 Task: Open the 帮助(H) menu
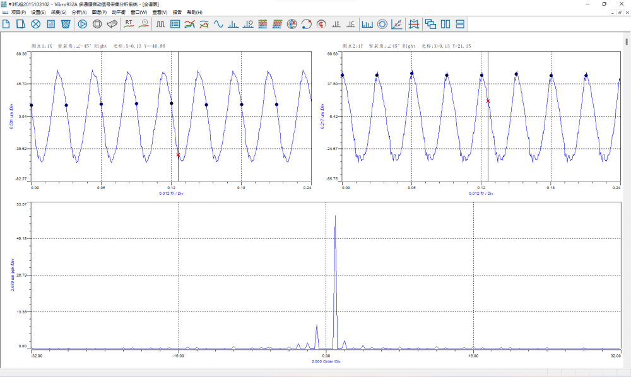tap(195, 13)
